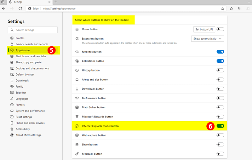Click the History button clock icon

point(77,70)
